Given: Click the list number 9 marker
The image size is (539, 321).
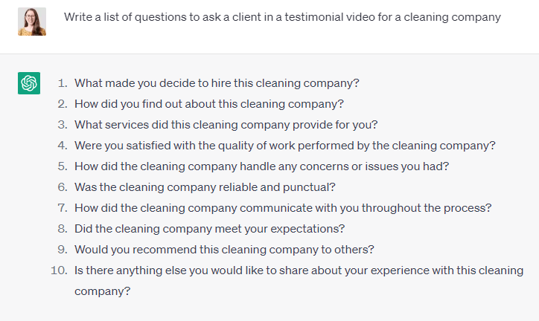Looking at the screenshot, I should [63, 250].
